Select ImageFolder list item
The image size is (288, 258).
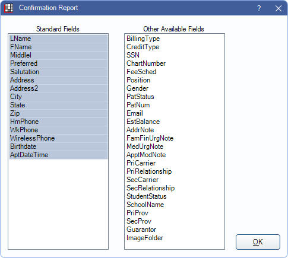pyautogui.click(x=175, y=238)
